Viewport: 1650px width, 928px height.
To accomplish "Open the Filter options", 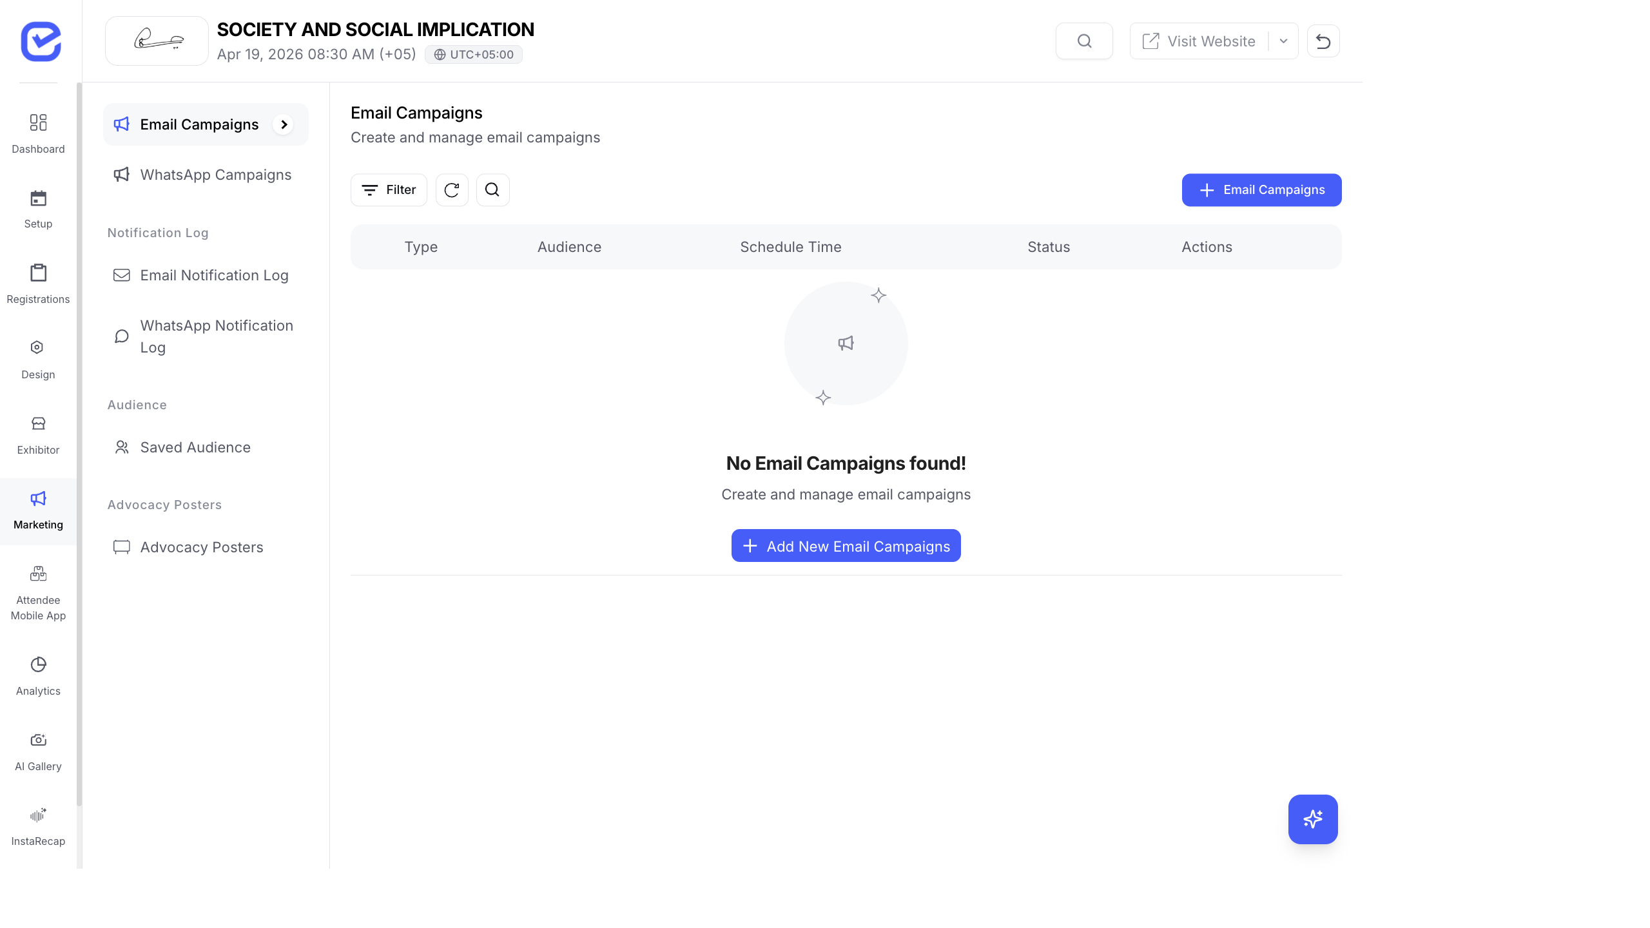I will pyautogui.click(x=389, y=190).
